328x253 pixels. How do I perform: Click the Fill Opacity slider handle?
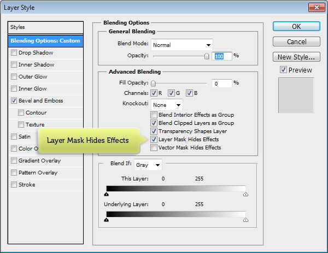click(153, 83)
